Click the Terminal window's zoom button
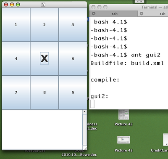 pos(105,7)
